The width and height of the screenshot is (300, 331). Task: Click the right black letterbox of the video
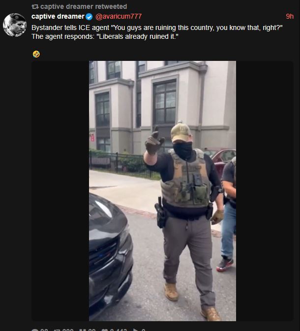265,191
